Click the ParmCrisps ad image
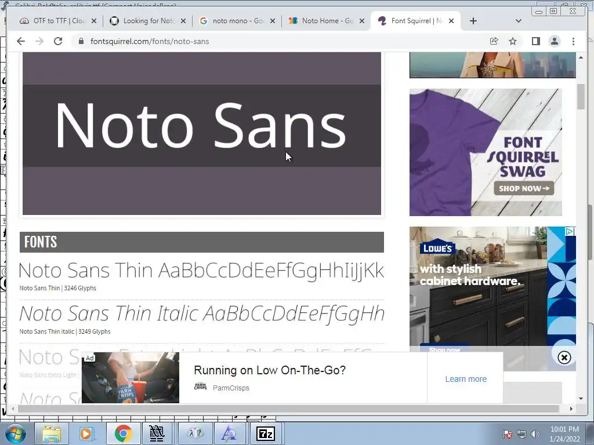594x445 pixels. tap(131, 378)
